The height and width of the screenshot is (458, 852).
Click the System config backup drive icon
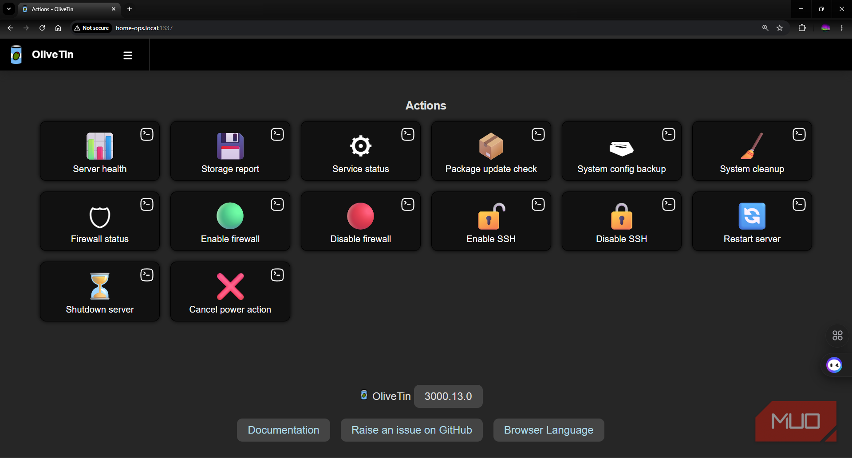click(x=622, y=149)
